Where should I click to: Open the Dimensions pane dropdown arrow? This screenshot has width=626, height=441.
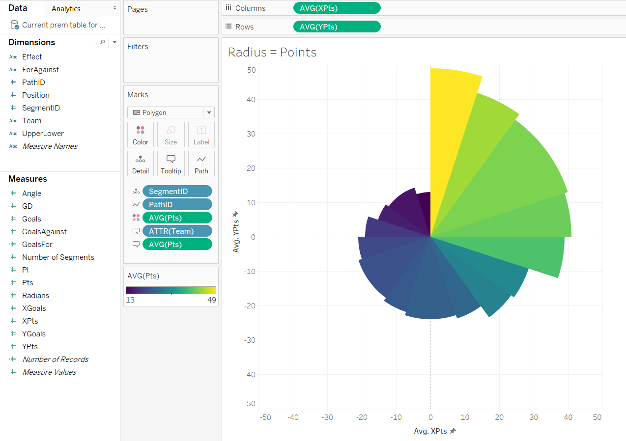click(x=114, y=42)
